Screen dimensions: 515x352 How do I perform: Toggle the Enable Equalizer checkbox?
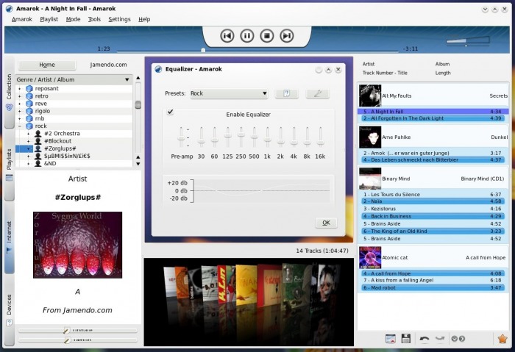(x=170, y=112)
